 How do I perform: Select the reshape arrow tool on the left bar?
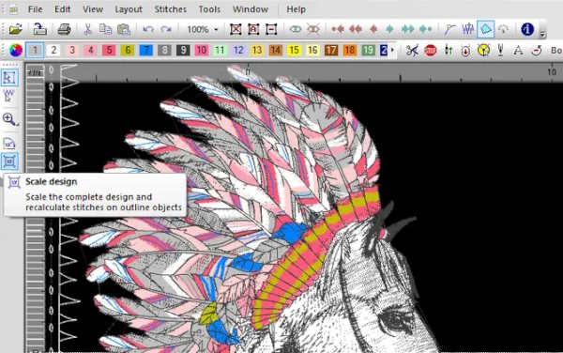click(8, 97)
